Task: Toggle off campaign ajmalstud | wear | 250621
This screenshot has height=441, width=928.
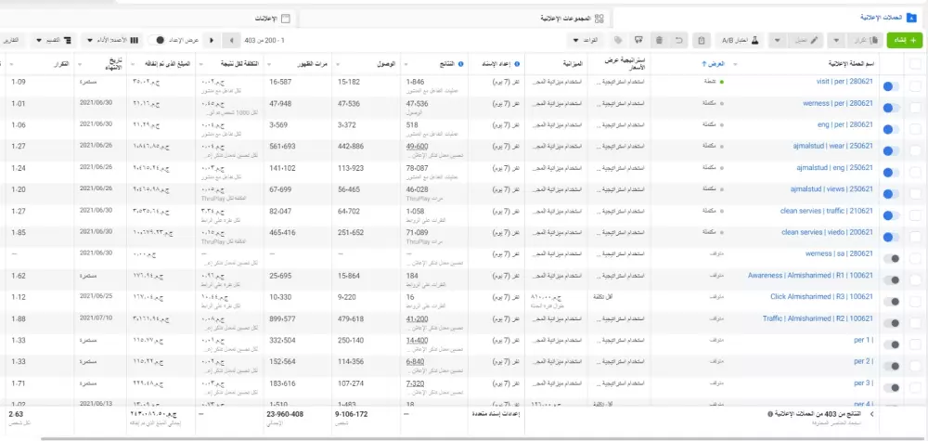Action: [891, 151]
